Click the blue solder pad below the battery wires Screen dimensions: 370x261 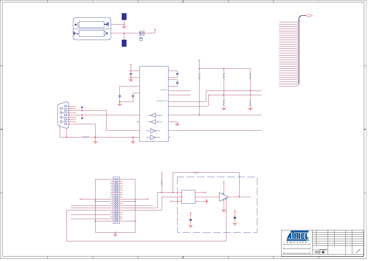[124, 43]
